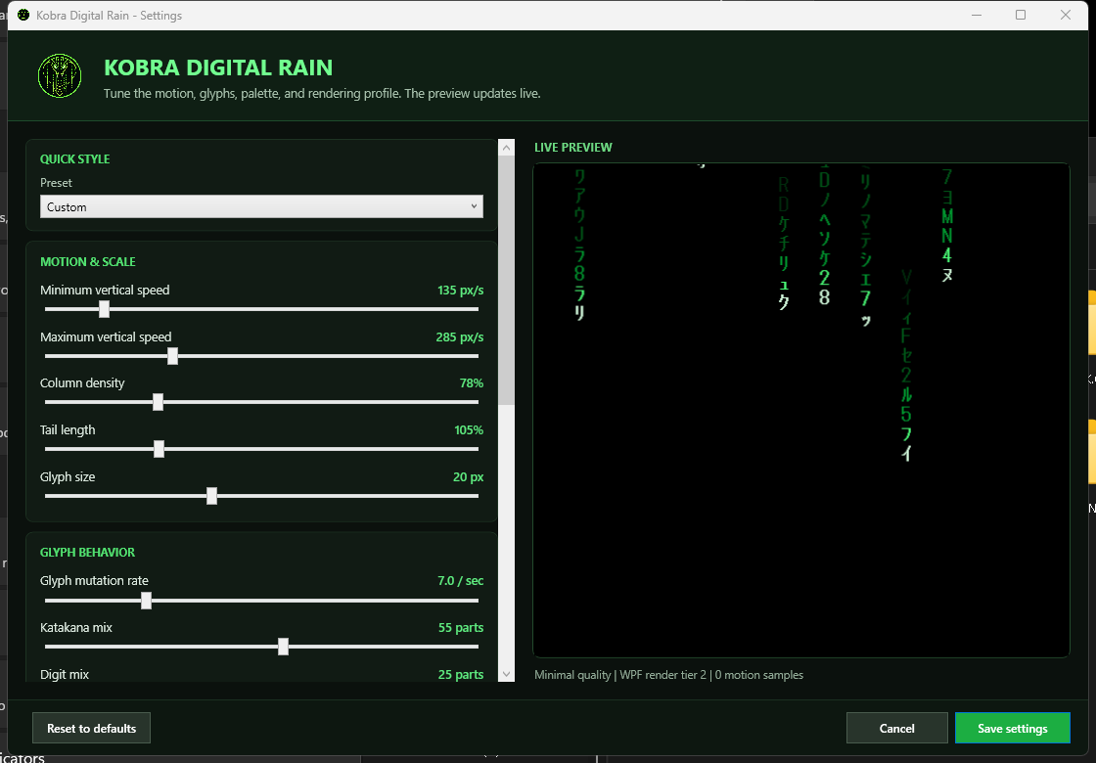Click the Katakana mix slider thumb
The height and width of the screenshot is (763, 1096).
tap(283, 647)
